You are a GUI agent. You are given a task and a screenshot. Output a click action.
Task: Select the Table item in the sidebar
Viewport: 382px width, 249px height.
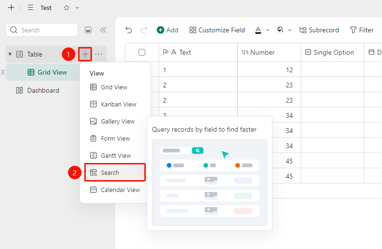35,54
